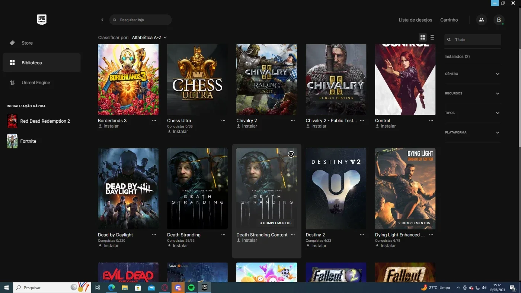Open the Control cover art
This screenshot has width=521, height=293.
(x=405, y=80)
